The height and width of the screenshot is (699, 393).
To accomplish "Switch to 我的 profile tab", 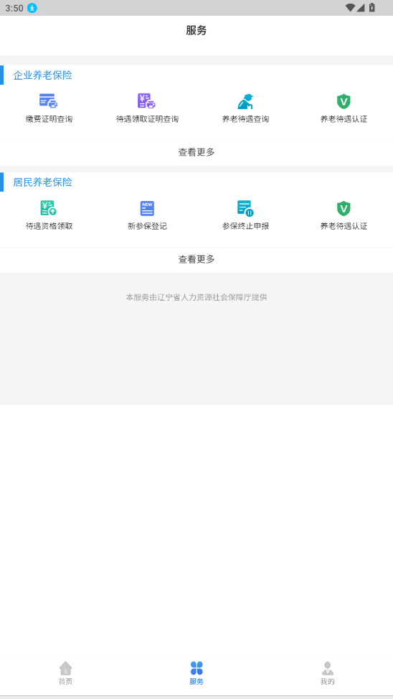I will point(328,673).
